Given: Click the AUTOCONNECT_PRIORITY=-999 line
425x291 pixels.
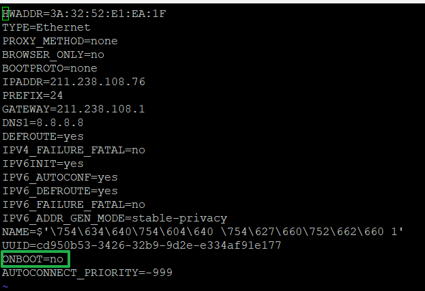Looking at the screenshot, I should pyautogui.click(x=87, y=273).
